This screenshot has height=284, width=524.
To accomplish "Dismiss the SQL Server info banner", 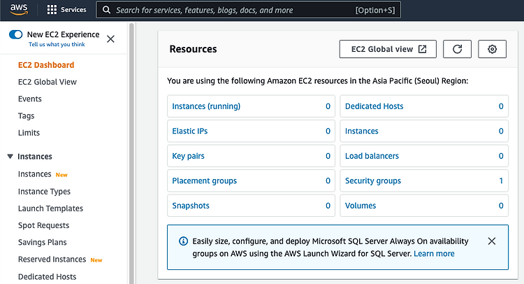I will coord(492,241).
